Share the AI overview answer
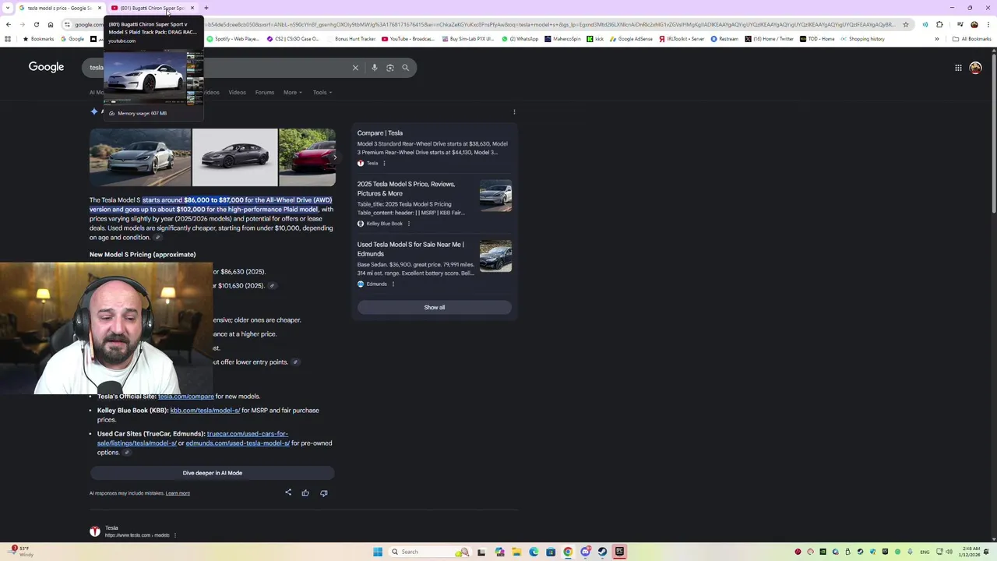This screenshot has height=561, width=997. [288, 492]
